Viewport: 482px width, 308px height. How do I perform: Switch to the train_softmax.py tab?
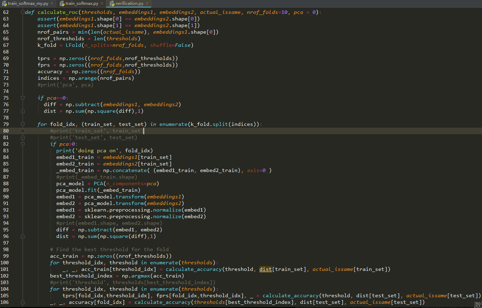[x=82, y=3]
